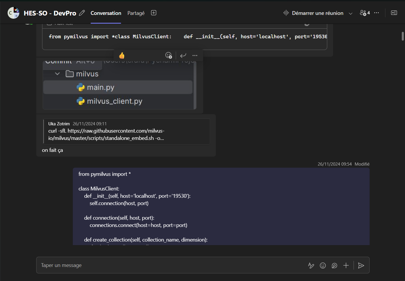The image size is (405, 281).
Task: Open the add reaction emoji picker
Action: pyautogui.click(x=168, y=55)
